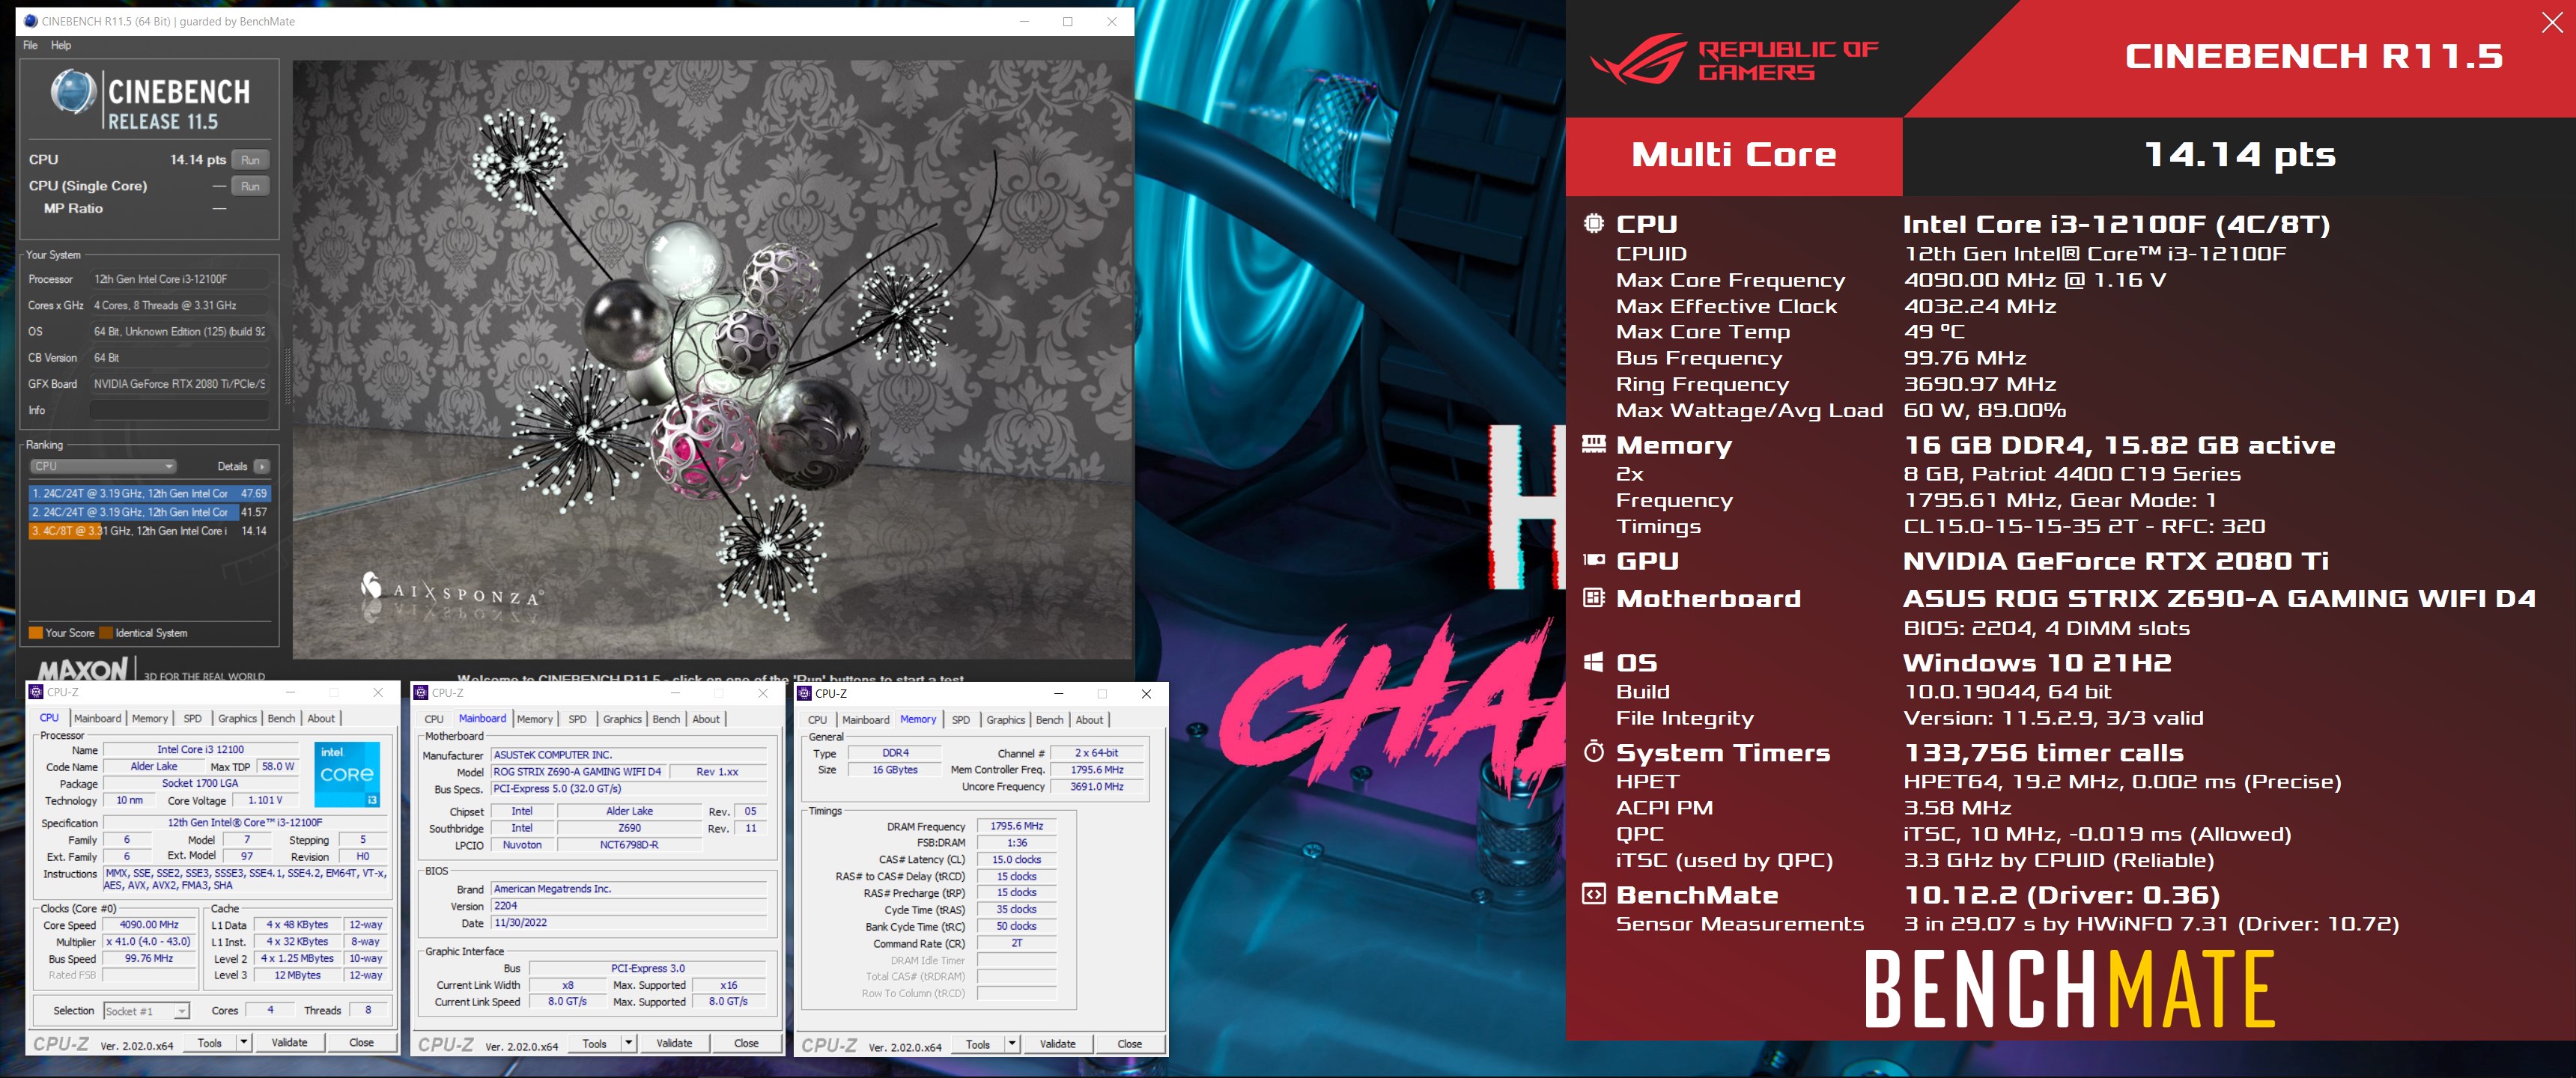The height and width of the screenshot is (1078, 2576).
Task: Click the Motherboard icon in BenchMate panel
Action: (1594, 598)
